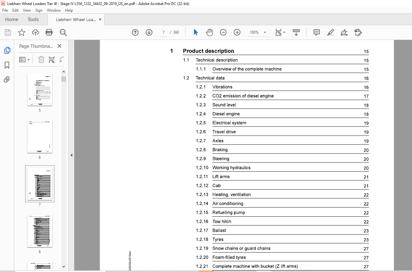Enable scrolling read mode icon
The width and height of the screenshot is (412, 272).
tap(296, 32)
